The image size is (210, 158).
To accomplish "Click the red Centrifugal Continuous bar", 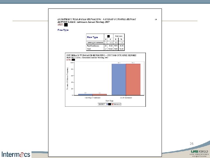I will (x=100, y=95).
